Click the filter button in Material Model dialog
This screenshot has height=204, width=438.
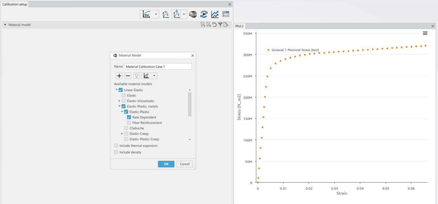(137, 76)
